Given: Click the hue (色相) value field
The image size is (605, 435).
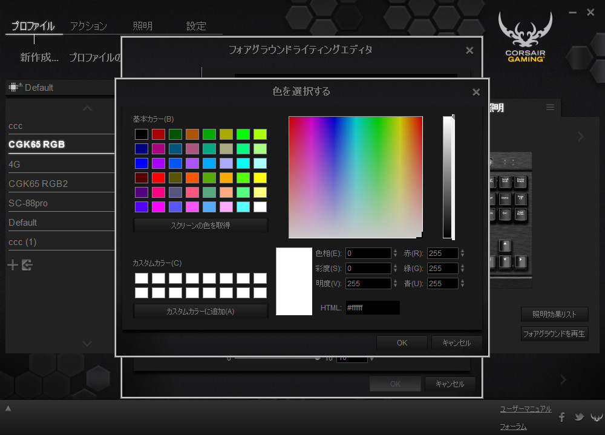Looking at the screenshot, I should point(368,253).
